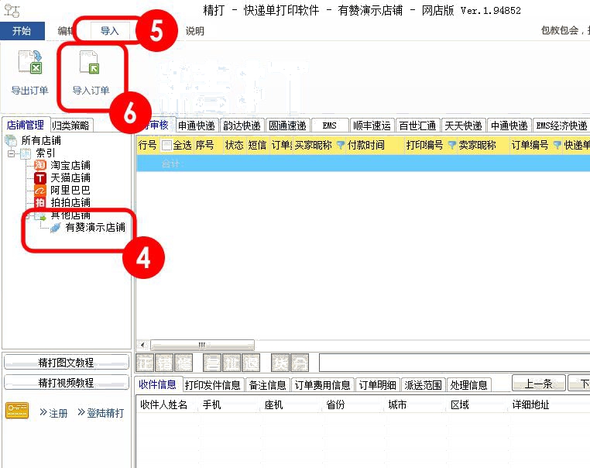The width and height of the screenshot is (590, 468).
Task: Select the Tmall store (天猫店铺) icon
Action: tap(40, 177)
